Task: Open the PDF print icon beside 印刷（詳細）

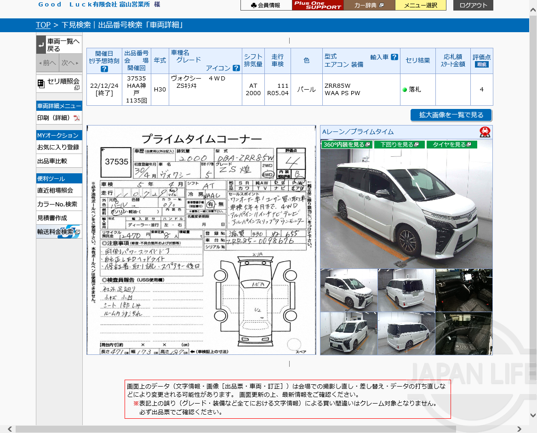Action: click(77, 118)
